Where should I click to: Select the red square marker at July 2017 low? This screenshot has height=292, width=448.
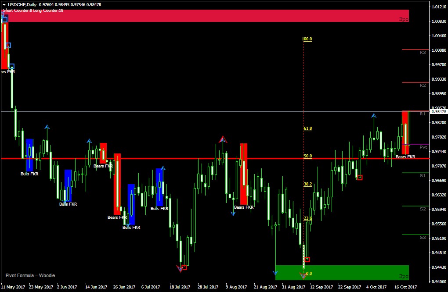click(x=184, y=267)
